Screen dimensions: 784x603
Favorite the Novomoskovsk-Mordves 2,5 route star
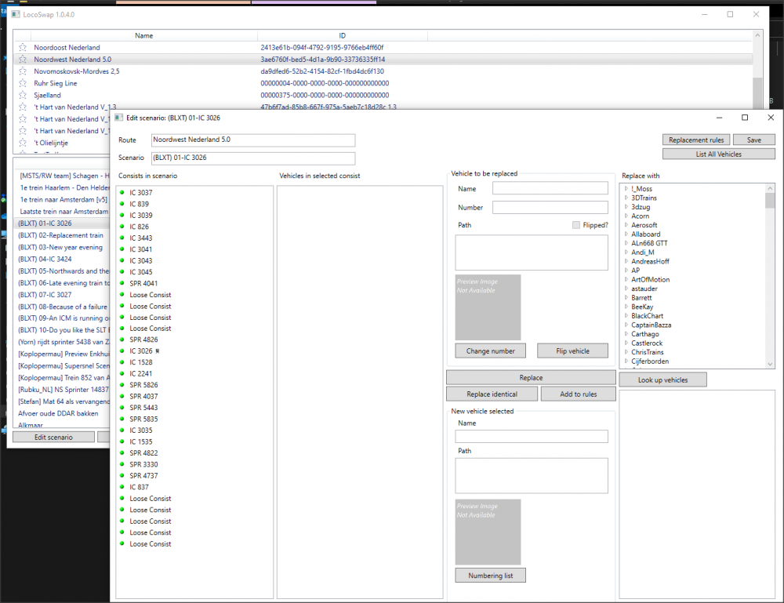(x=23, y=71)
